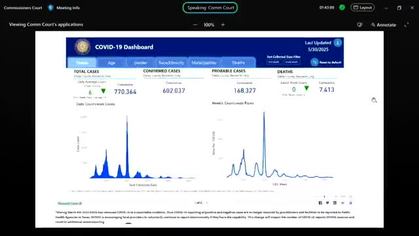Click the TOTAL CASES heading
This screenshot has height=236, width=419.
click(86, 71)
